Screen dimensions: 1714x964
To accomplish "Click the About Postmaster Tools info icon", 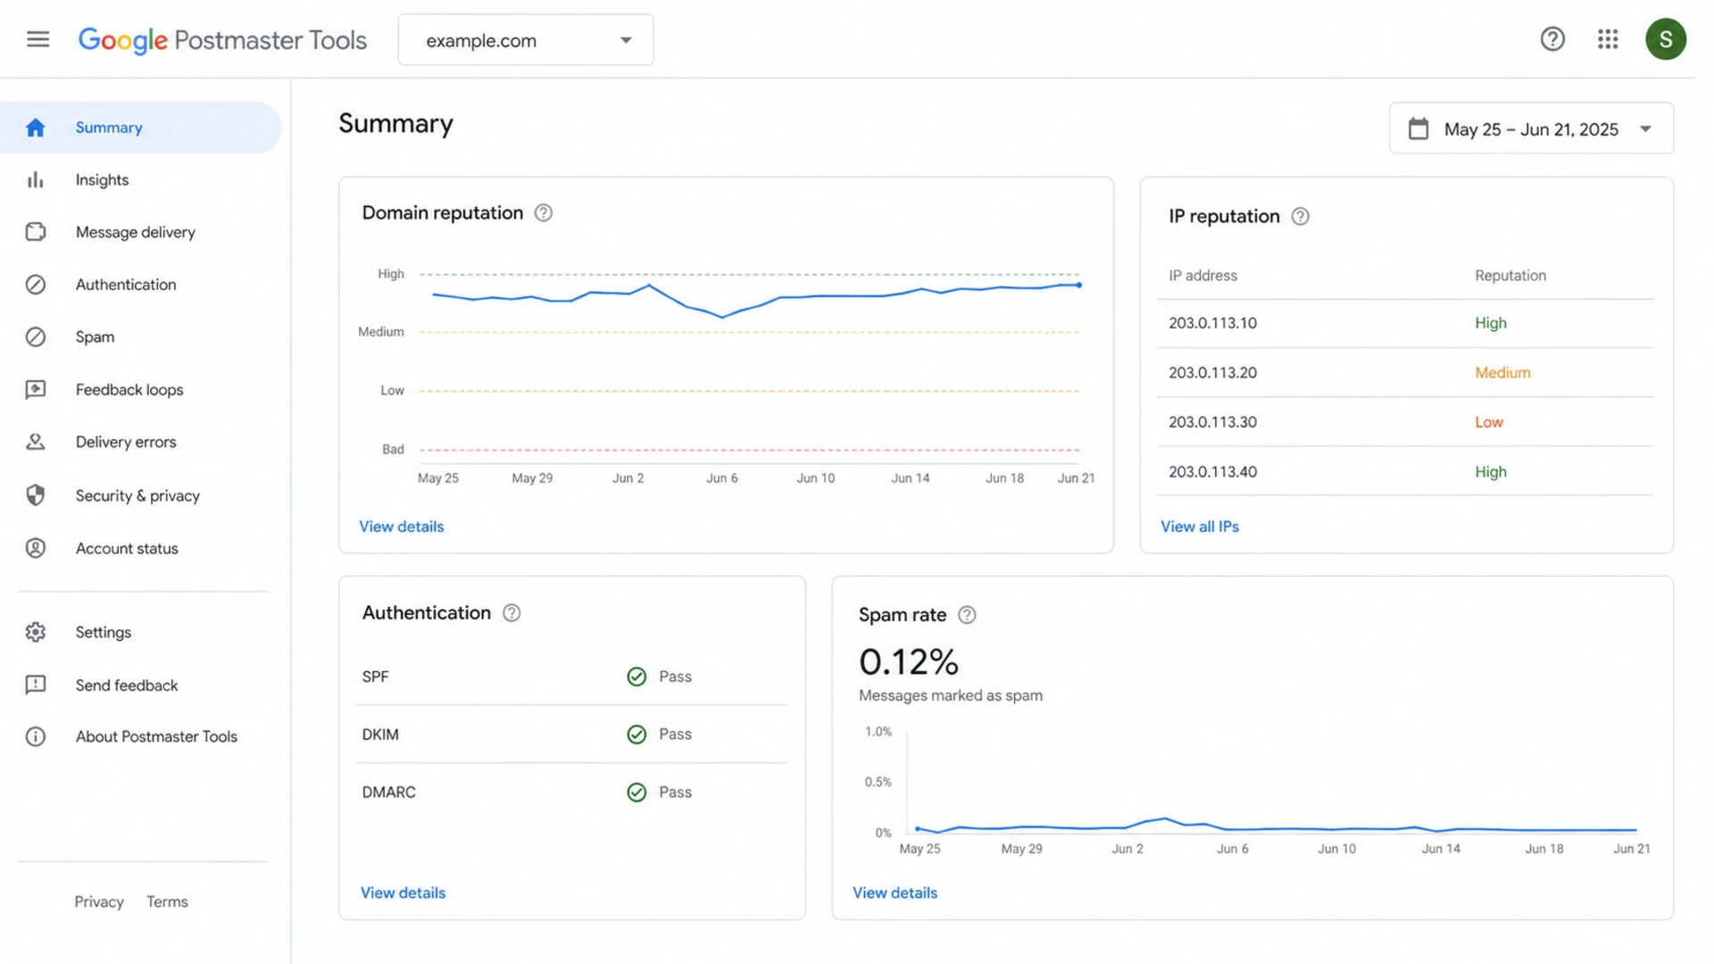I will [36, 736].
